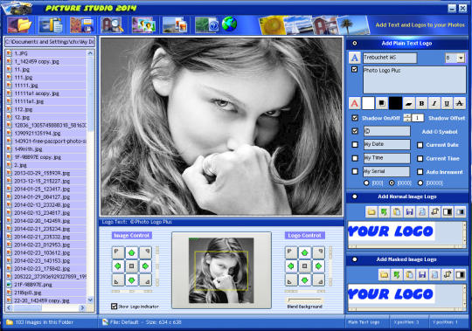Check the Current Date option

420,145
